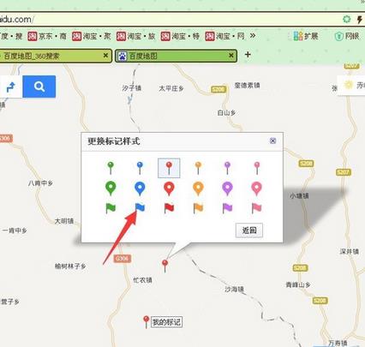Viewport: 365px width, 347px height.
Task: Click the 忙农镇 map label
Action: click(142, 280)
